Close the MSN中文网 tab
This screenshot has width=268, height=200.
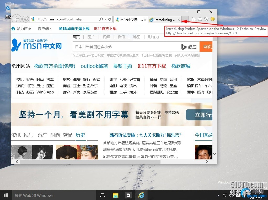(x=145, y=20)
